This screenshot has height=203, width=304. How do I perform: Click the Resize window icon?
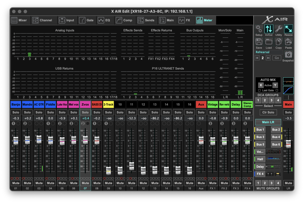(x=289, y=29)
